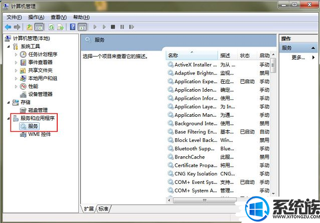The width and height of the screenshot is (320, 223).
Task: Select the Application Identity service row
Action: (219, 90)
